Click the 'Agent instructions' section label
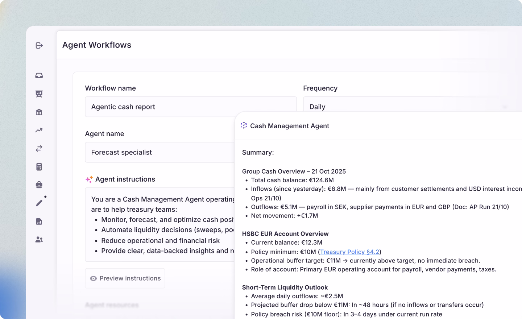The width and height of the screenshot is (522, 319). (125, 179)
